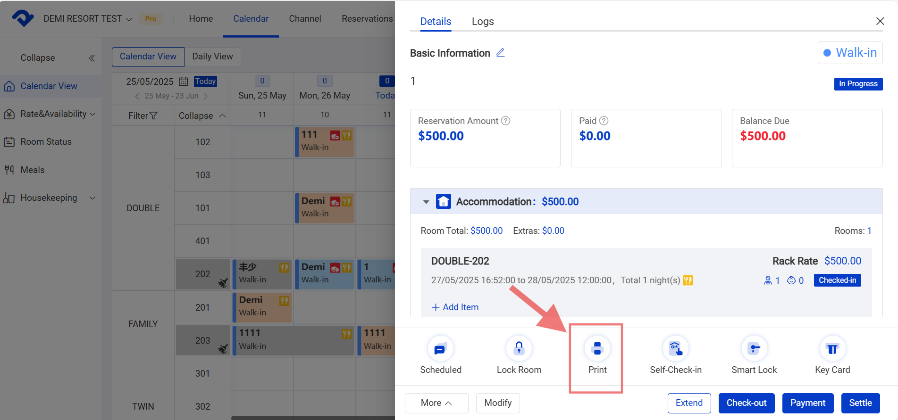The width and height of the screenshot is (898, 420).
Task: Collapse the Accommodation section
Action: point(426,202)
